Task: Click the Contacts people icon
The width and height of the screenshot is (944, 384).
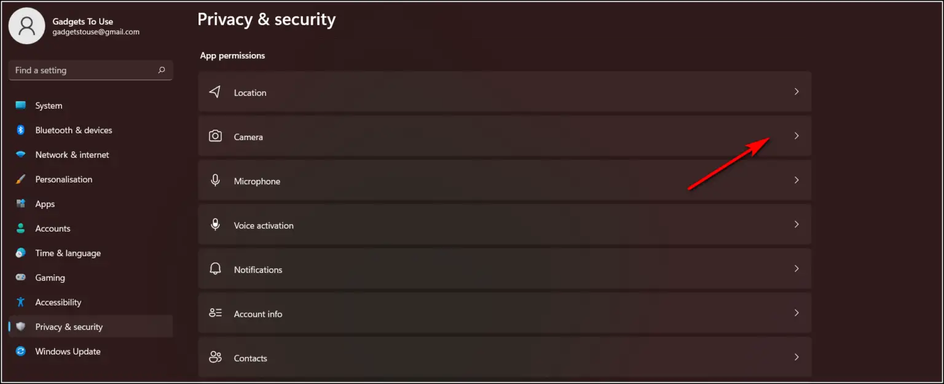Action: point(215,358)
